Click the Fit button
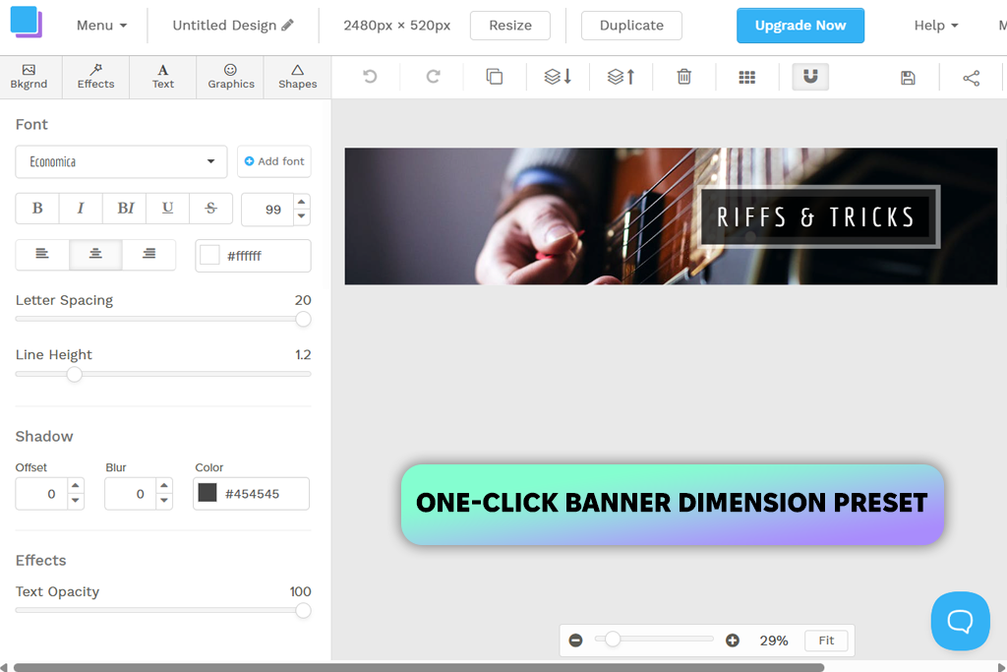 pos(826,641)
